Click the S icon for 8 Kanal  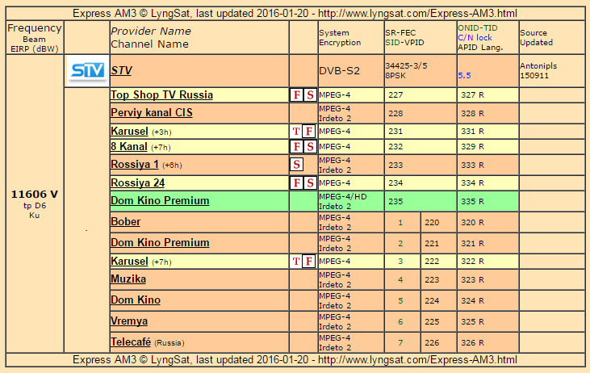coord(310,146)
